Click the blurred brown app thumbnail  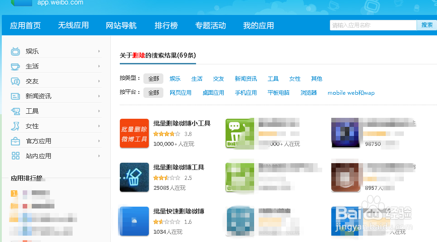point(345,177)
